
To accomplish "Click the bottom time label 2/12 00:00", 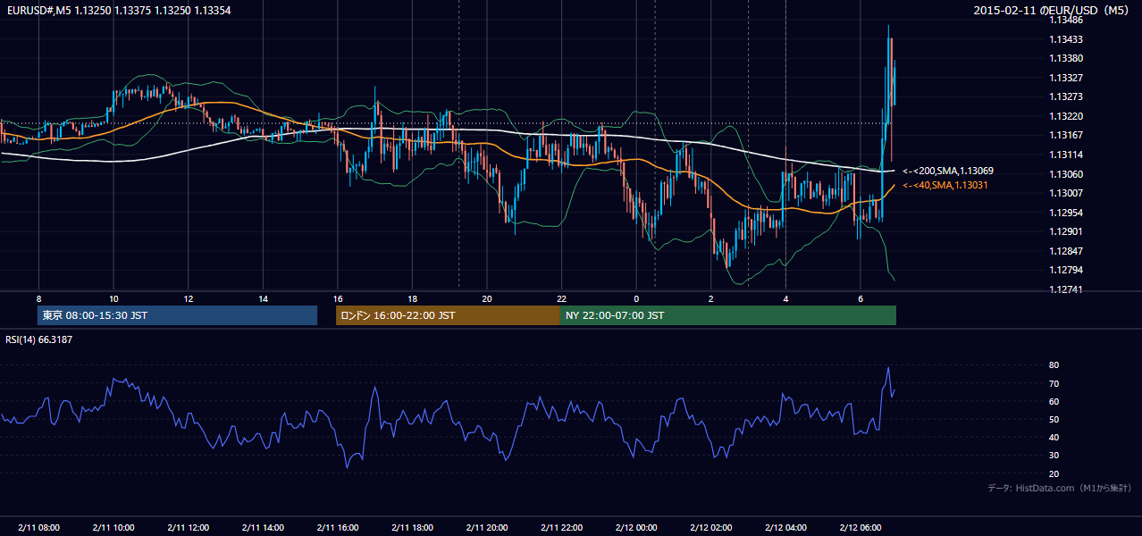I will click(x=635, y=527).
